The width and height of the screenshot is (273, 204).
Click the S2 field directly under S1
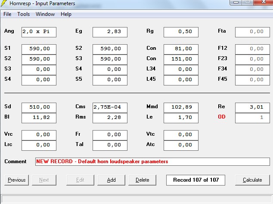[39, 59]
